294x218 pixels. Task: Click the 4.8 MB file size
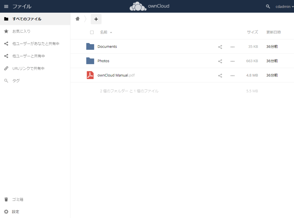(x=252, y=75)
